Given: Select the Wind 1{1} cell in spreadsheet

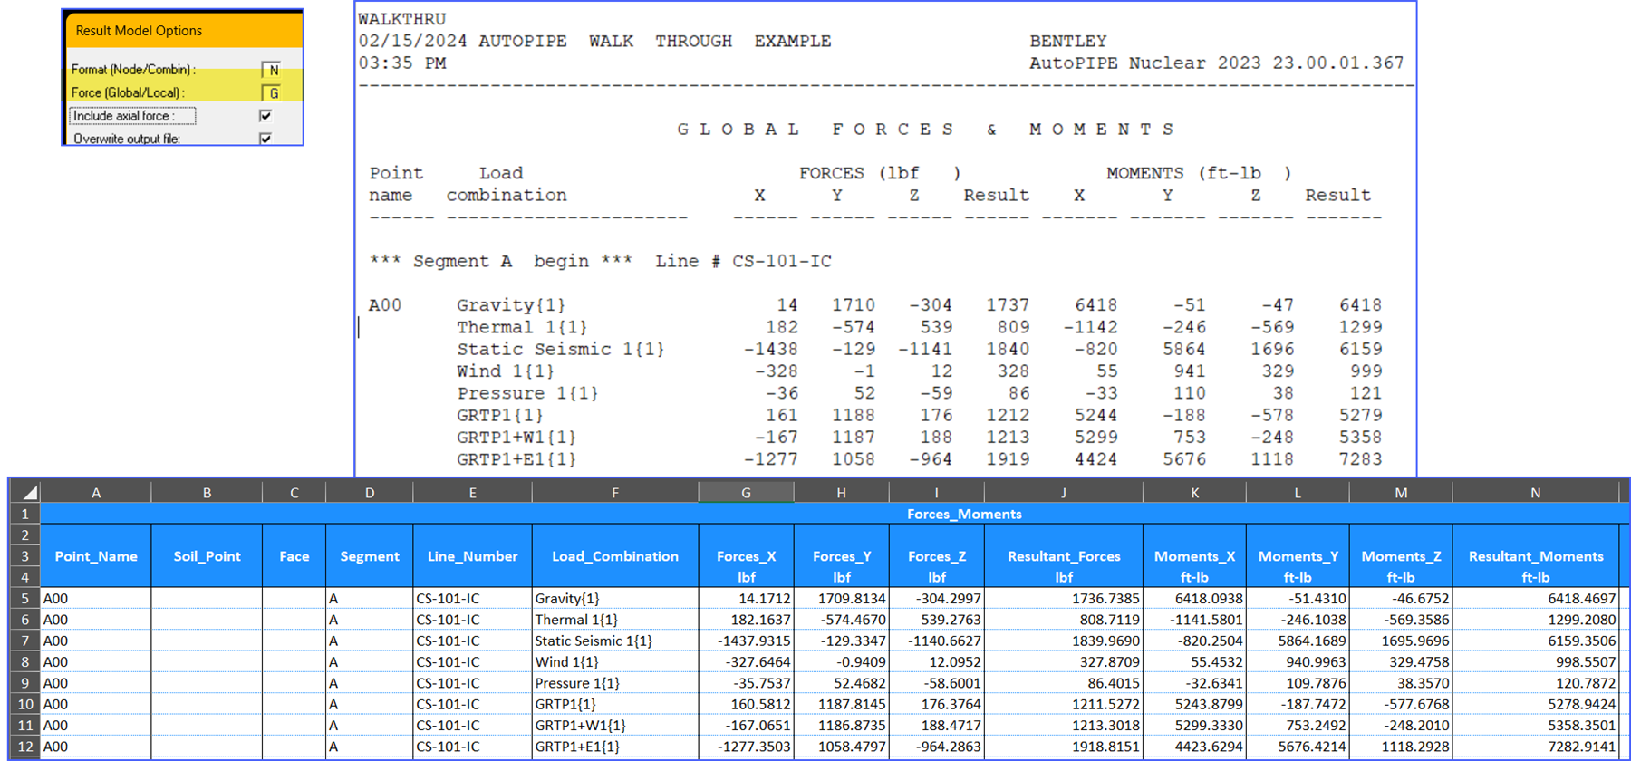Looking at the screenshot, I should point(615,662).
